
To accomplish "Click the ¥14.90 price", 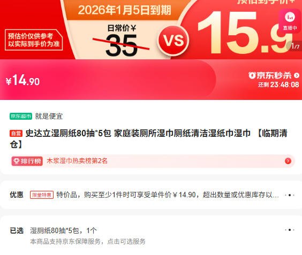I will [x=22, y=80].
